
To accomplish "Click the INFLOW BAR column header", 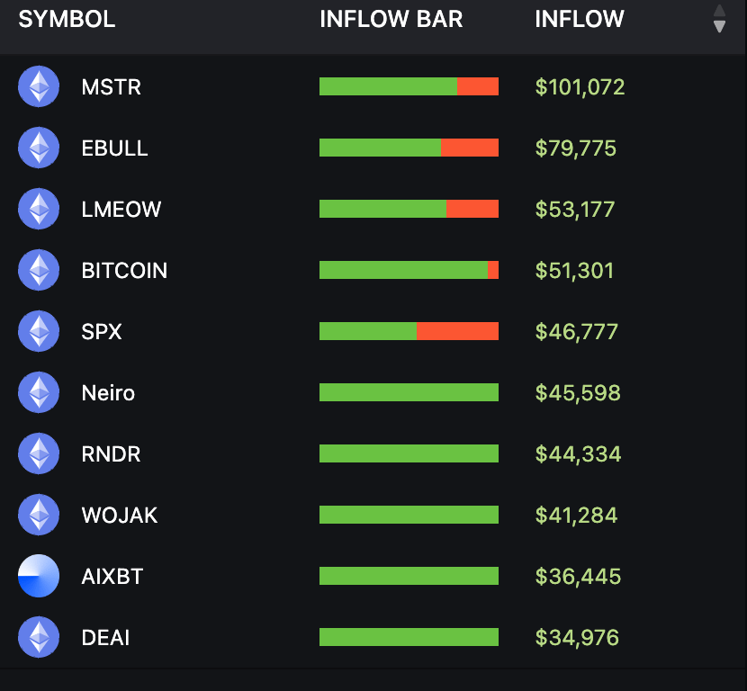I will (391, 19).
